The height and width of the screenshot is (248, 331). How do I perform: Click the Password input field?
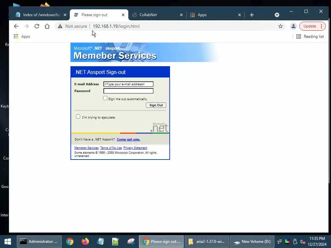128,91
